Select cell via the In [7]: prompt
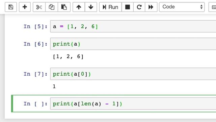The width and height of the screenshot is (216, 122). click(35, 74)
